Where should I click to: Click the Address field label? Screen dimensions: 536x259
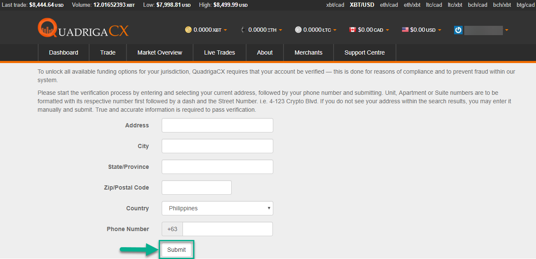click(x=137, y=125)
